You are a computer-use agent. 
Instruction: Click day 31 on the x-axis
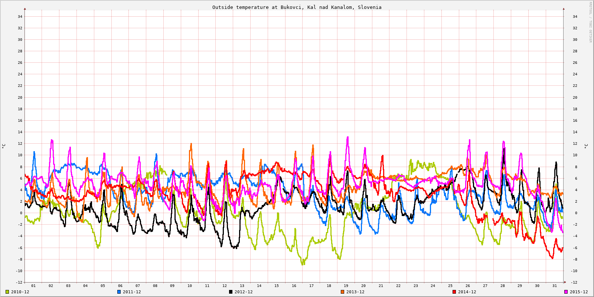pos(555,285)
